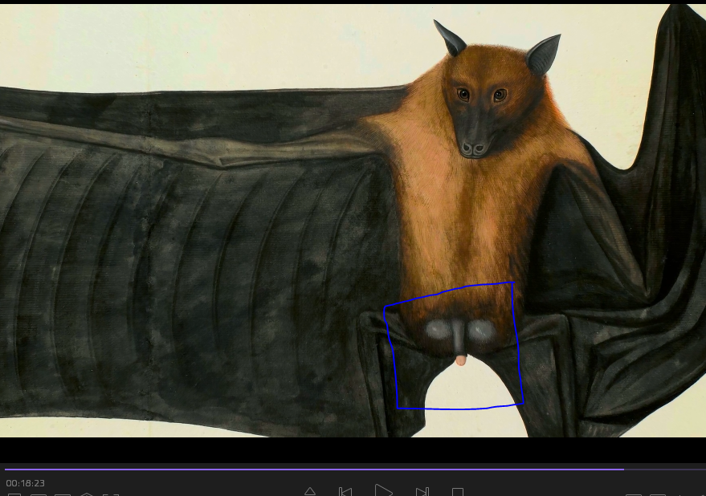The height and width of the screenshot is (496, 706).
Task: Select the blue mask's top-left corner point
Action: [x=385, y=307]
